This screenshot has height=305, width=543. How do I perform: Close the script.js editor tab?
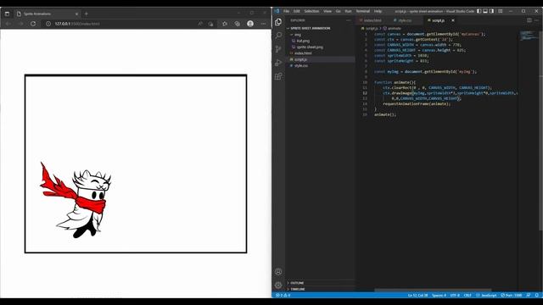[452, 20]
